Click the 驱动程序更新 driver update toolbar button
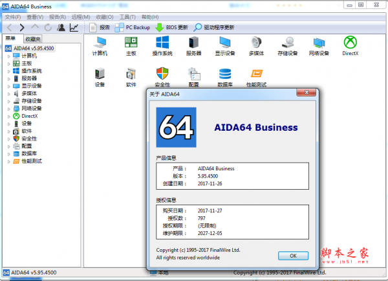The image size is (388, 281). [214, 27]
